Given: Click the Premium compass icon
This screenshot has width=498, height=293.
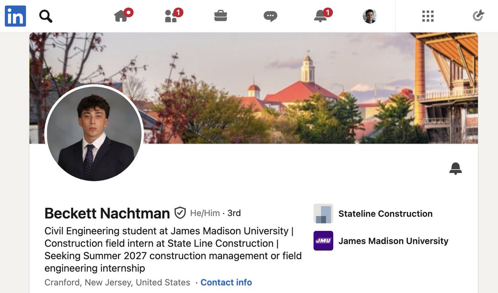Looking at the screenshot, I should [478, 16].
